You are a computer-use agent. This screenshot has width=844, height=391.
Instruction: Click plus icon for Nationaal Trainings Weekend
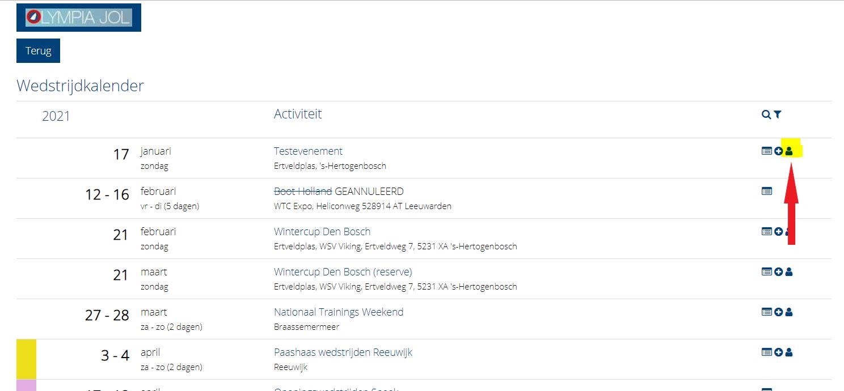pyautogui.click(x=778, y=312)
